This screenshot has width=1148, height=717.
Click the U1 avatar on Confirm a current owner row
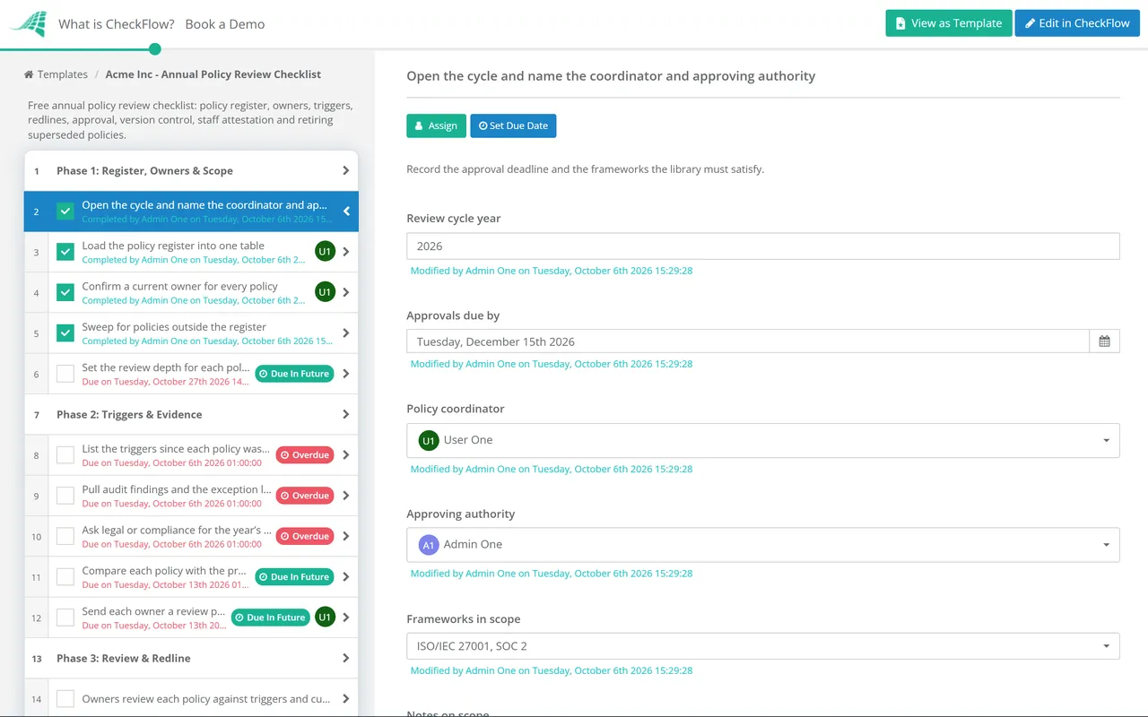pyautogui.click(x=325, y=292)
